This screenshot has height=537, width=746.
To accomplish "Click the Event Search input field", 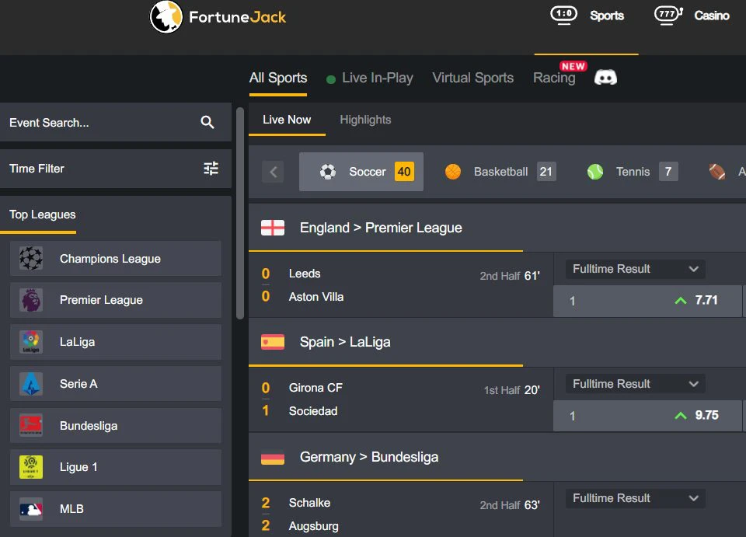I will (116, 122).
